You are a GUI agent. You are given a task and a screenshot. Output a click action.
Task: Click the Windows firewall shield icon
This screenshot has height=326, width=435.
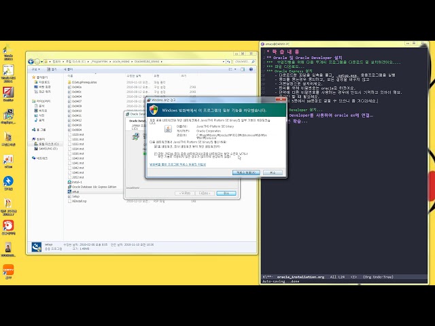[x=154, y=110]
